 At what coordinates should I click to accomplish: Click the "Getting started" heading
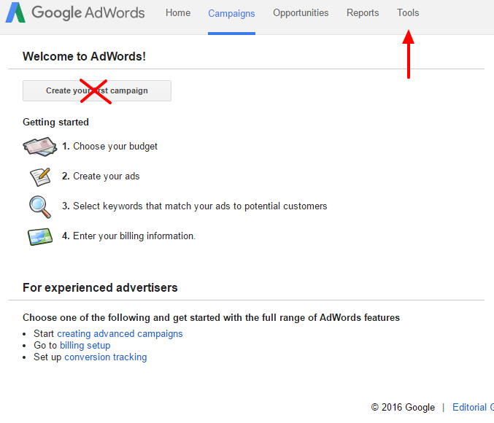(x=55, y=123)
